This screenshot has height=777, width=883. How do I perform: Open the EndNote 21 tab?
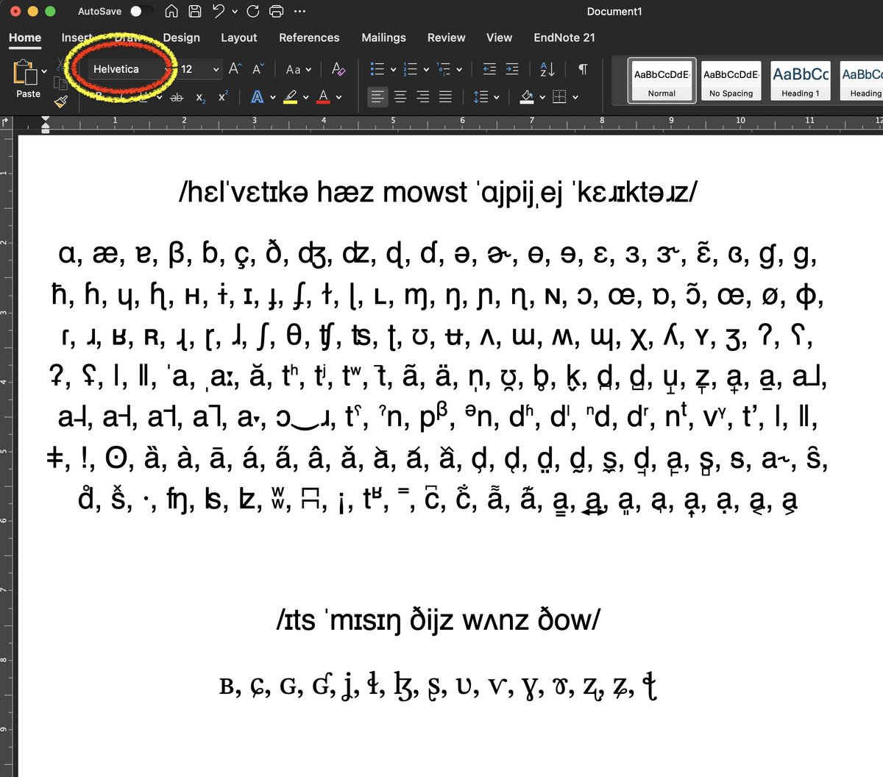564,38
